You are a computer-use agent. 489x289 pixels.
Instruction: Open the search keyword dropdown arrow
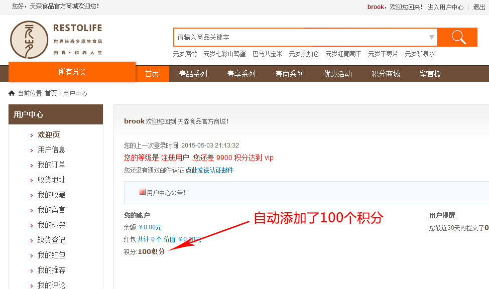[432, 37]
